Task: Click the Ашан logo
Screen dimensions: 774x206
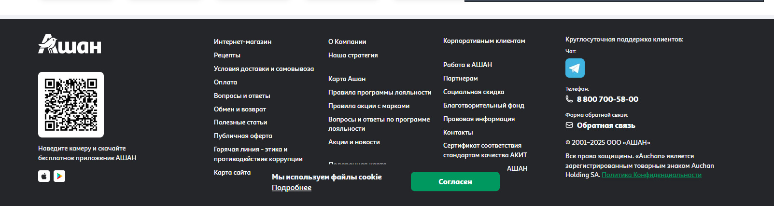Action: [x=70, y=44]
